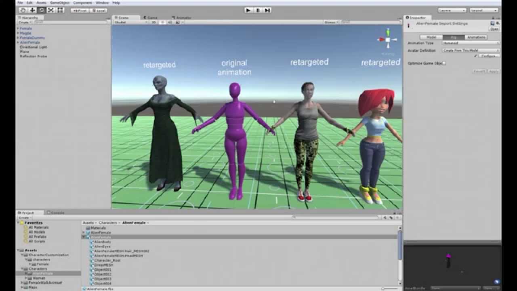Screen dimensions: 517x291
Task: Switch to the Animator tab
Action: pyautogui.click(x=182, y=18)
